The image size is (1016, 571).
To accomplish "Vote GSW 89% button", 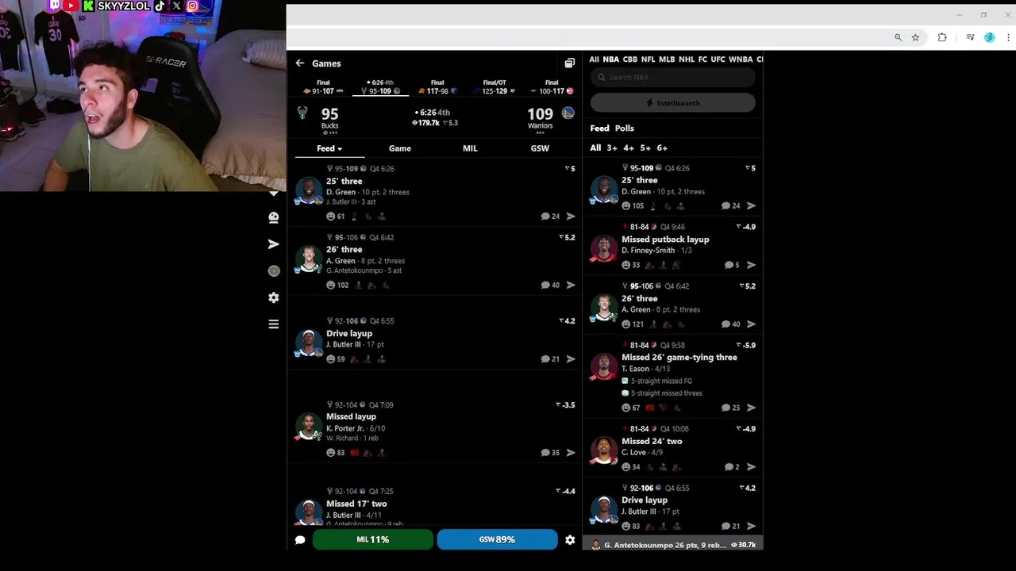I will coord(497,540).
